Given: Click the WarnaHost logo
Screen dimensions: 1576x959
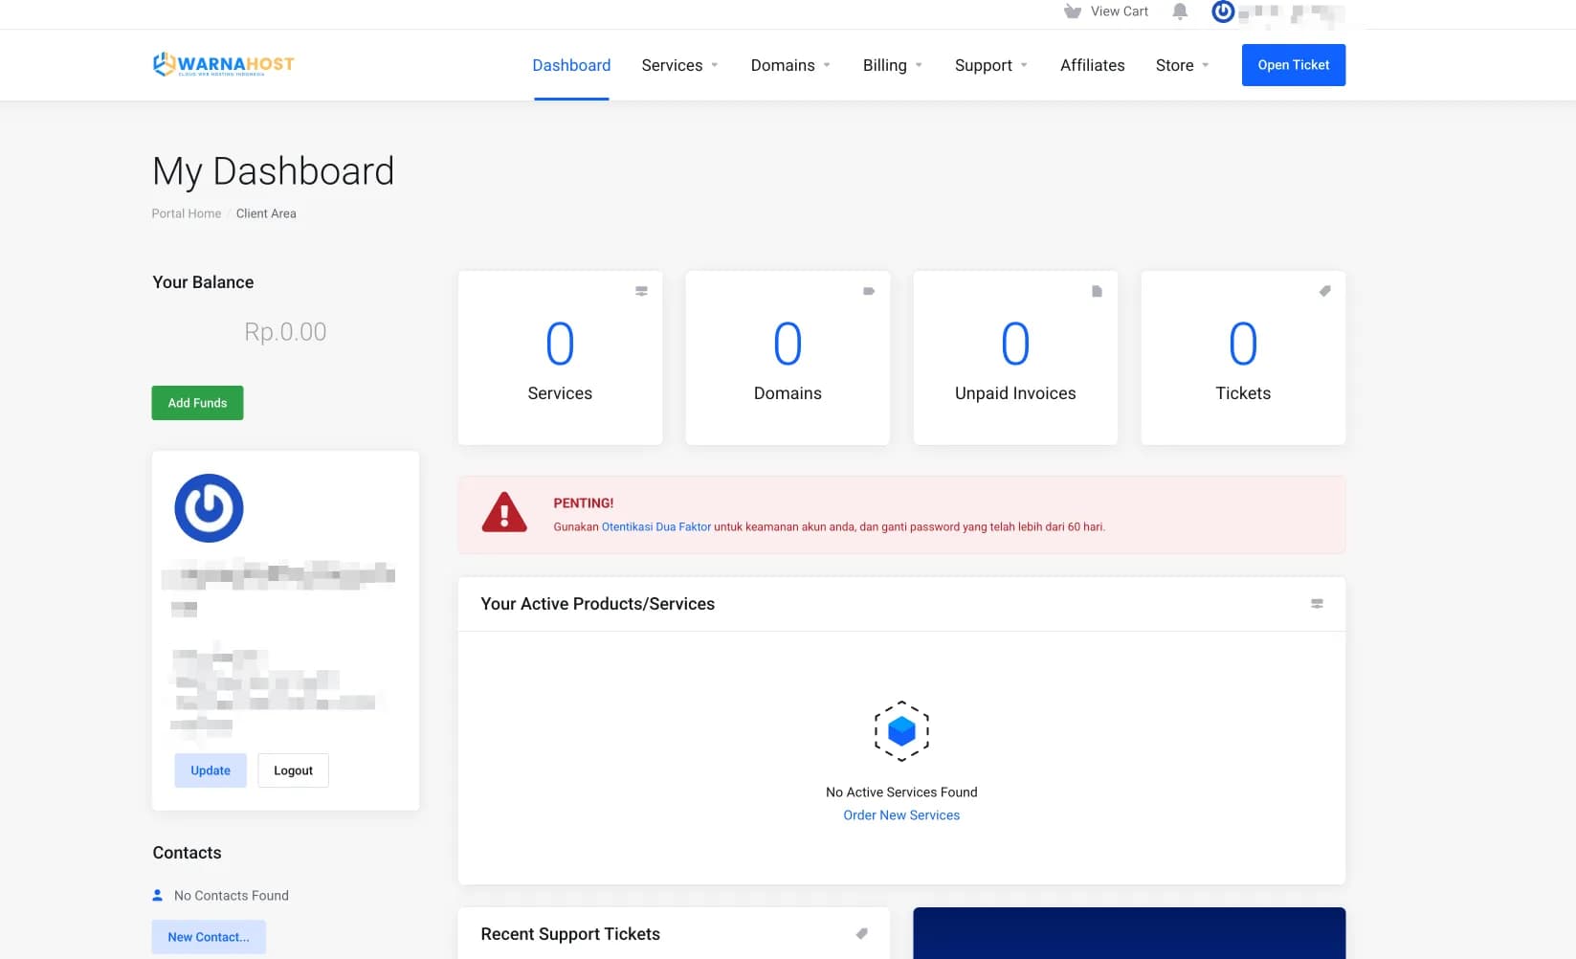Looking at the screenshot, I should click(223, 64).
